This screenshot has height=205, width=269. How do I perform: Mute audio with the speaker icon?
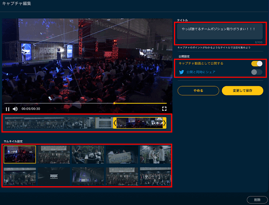coord(15,109)
